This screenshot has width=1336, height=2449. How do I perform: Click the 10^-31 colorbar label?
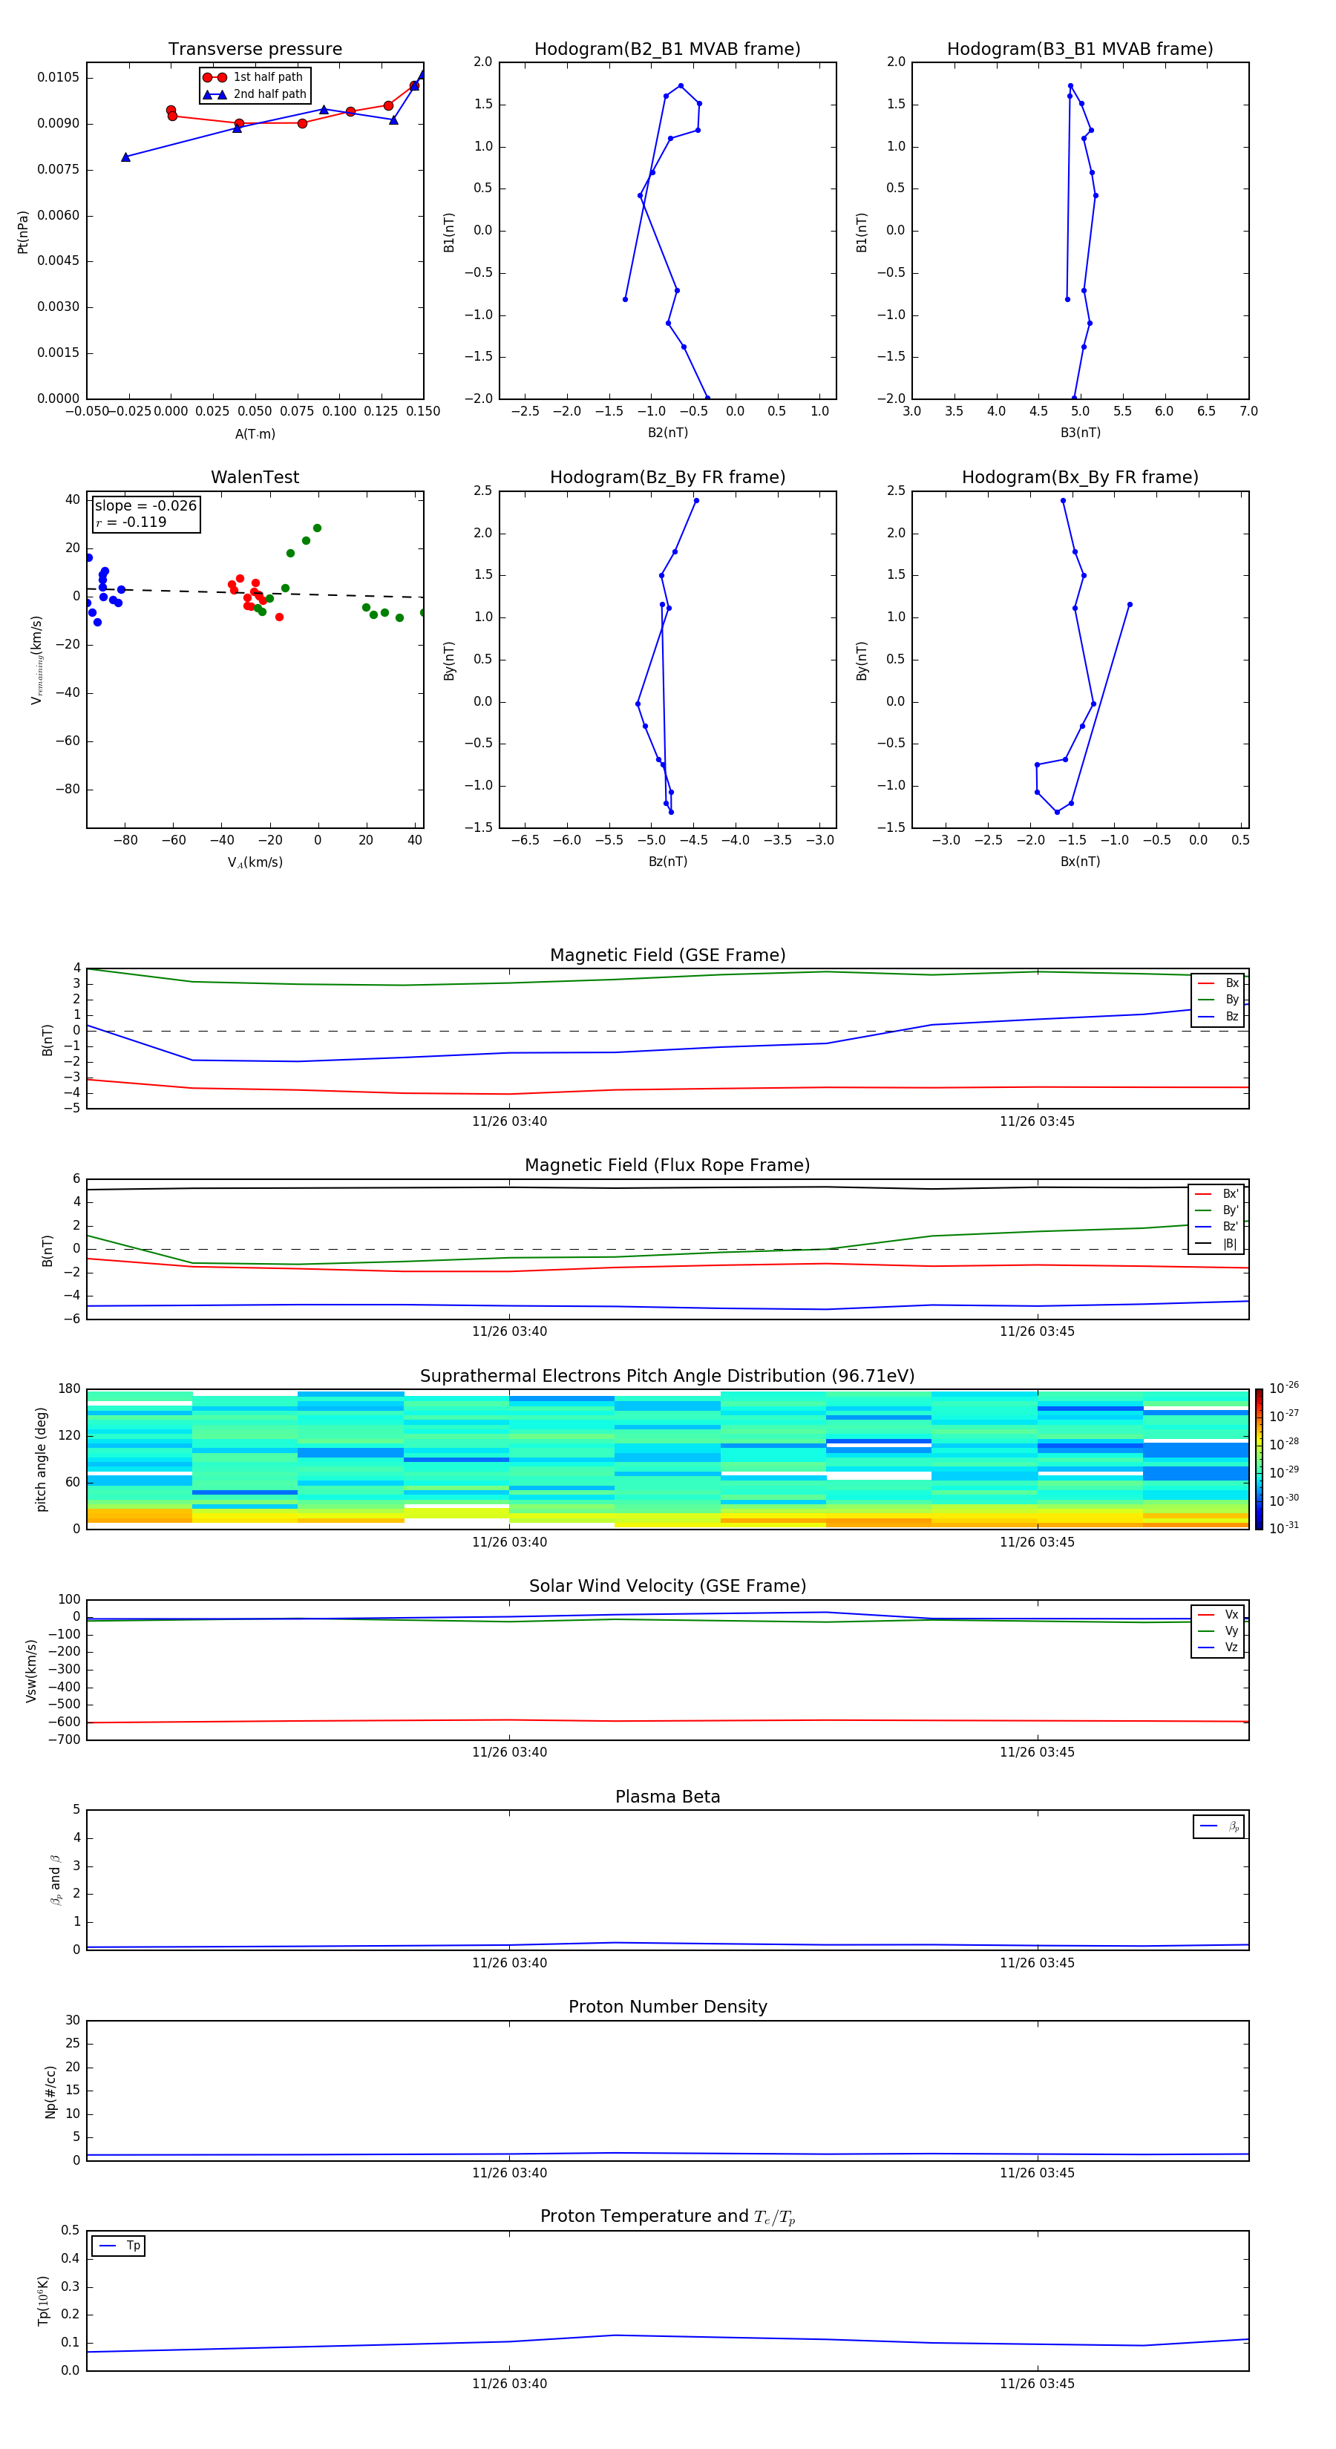(1284, 1528)
